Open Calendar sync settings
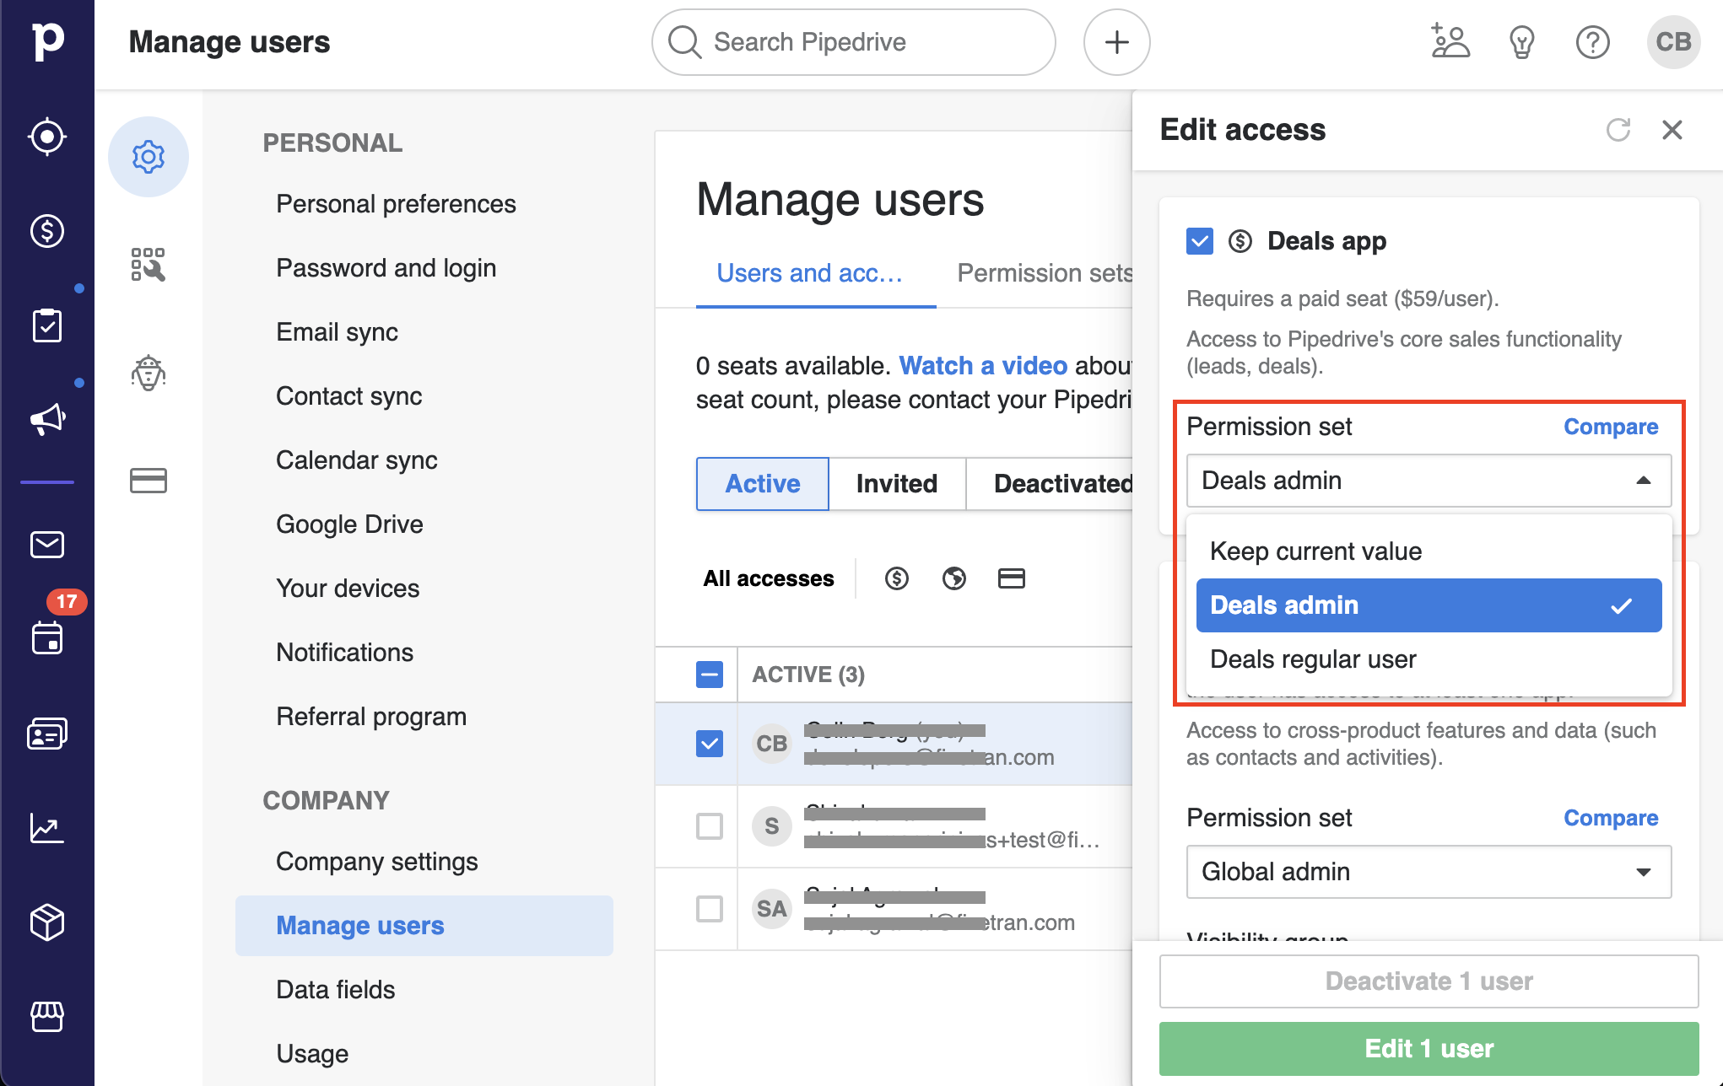Image resolution: width=1723 pixels, height=1086 pixels. pos(356,460)
